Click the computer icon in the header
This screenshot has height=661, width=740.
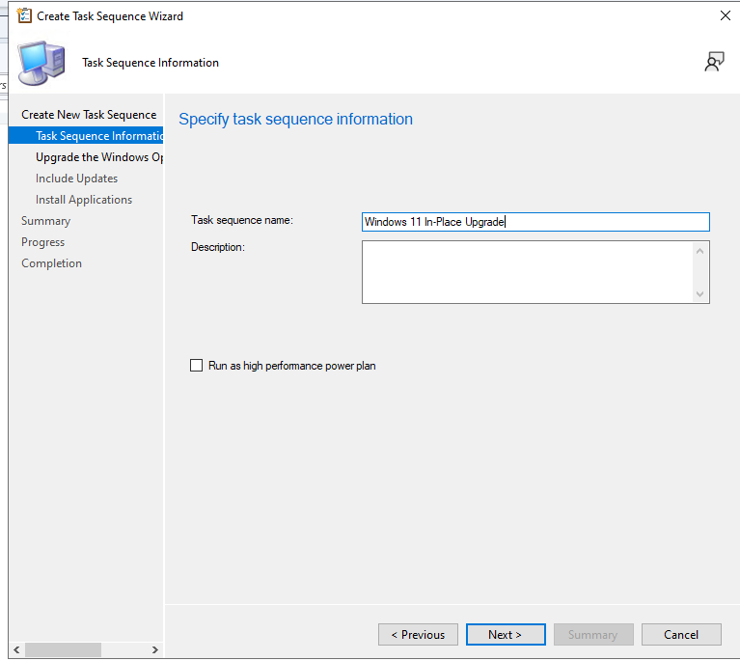click(42, 64)
